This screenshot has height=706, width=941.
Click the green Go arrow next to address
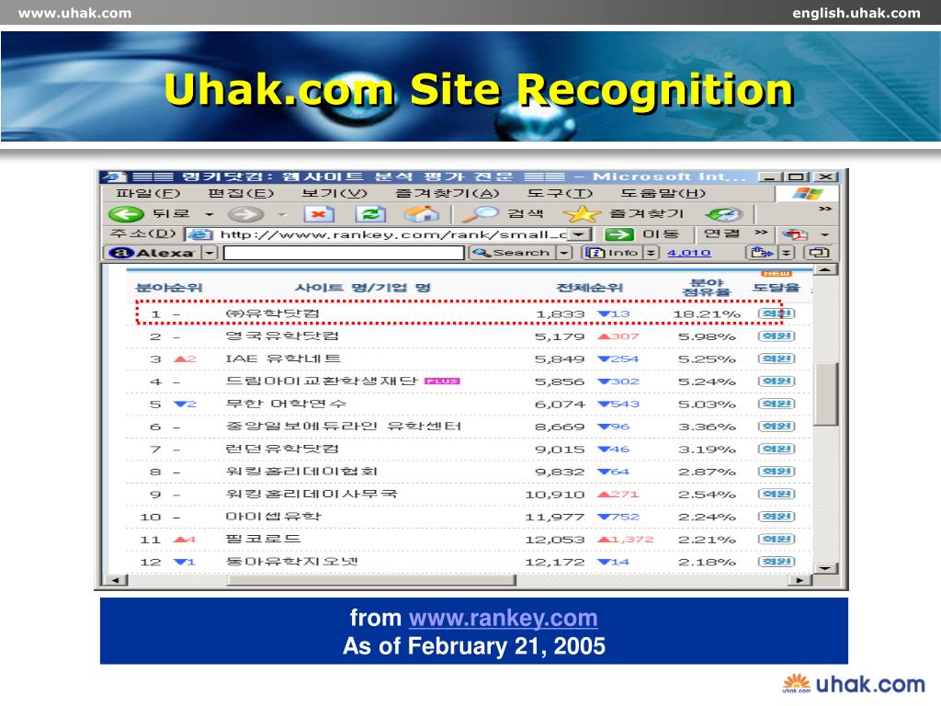tap(619, 234)
